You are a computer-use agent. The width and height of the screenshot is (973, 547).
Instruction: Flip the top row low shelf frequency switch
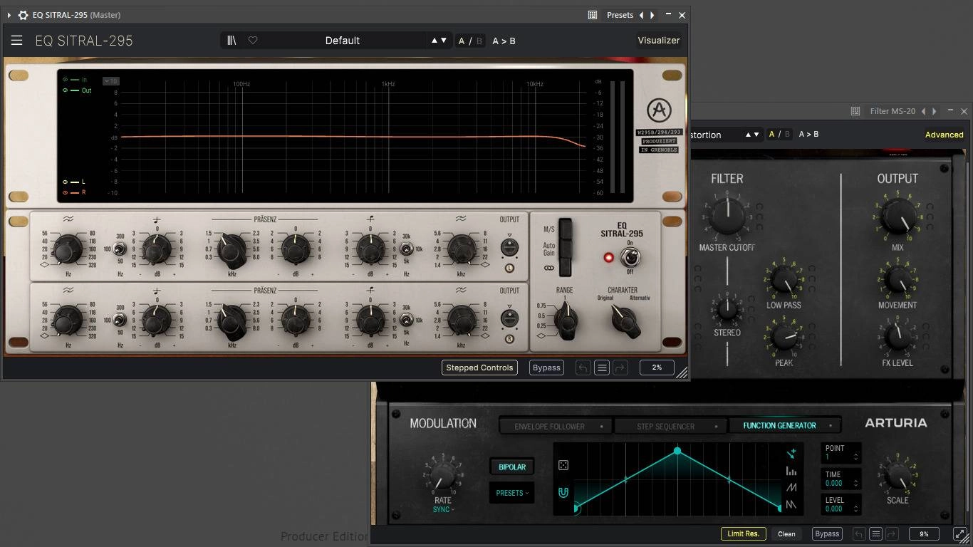[x=120, y=249]
